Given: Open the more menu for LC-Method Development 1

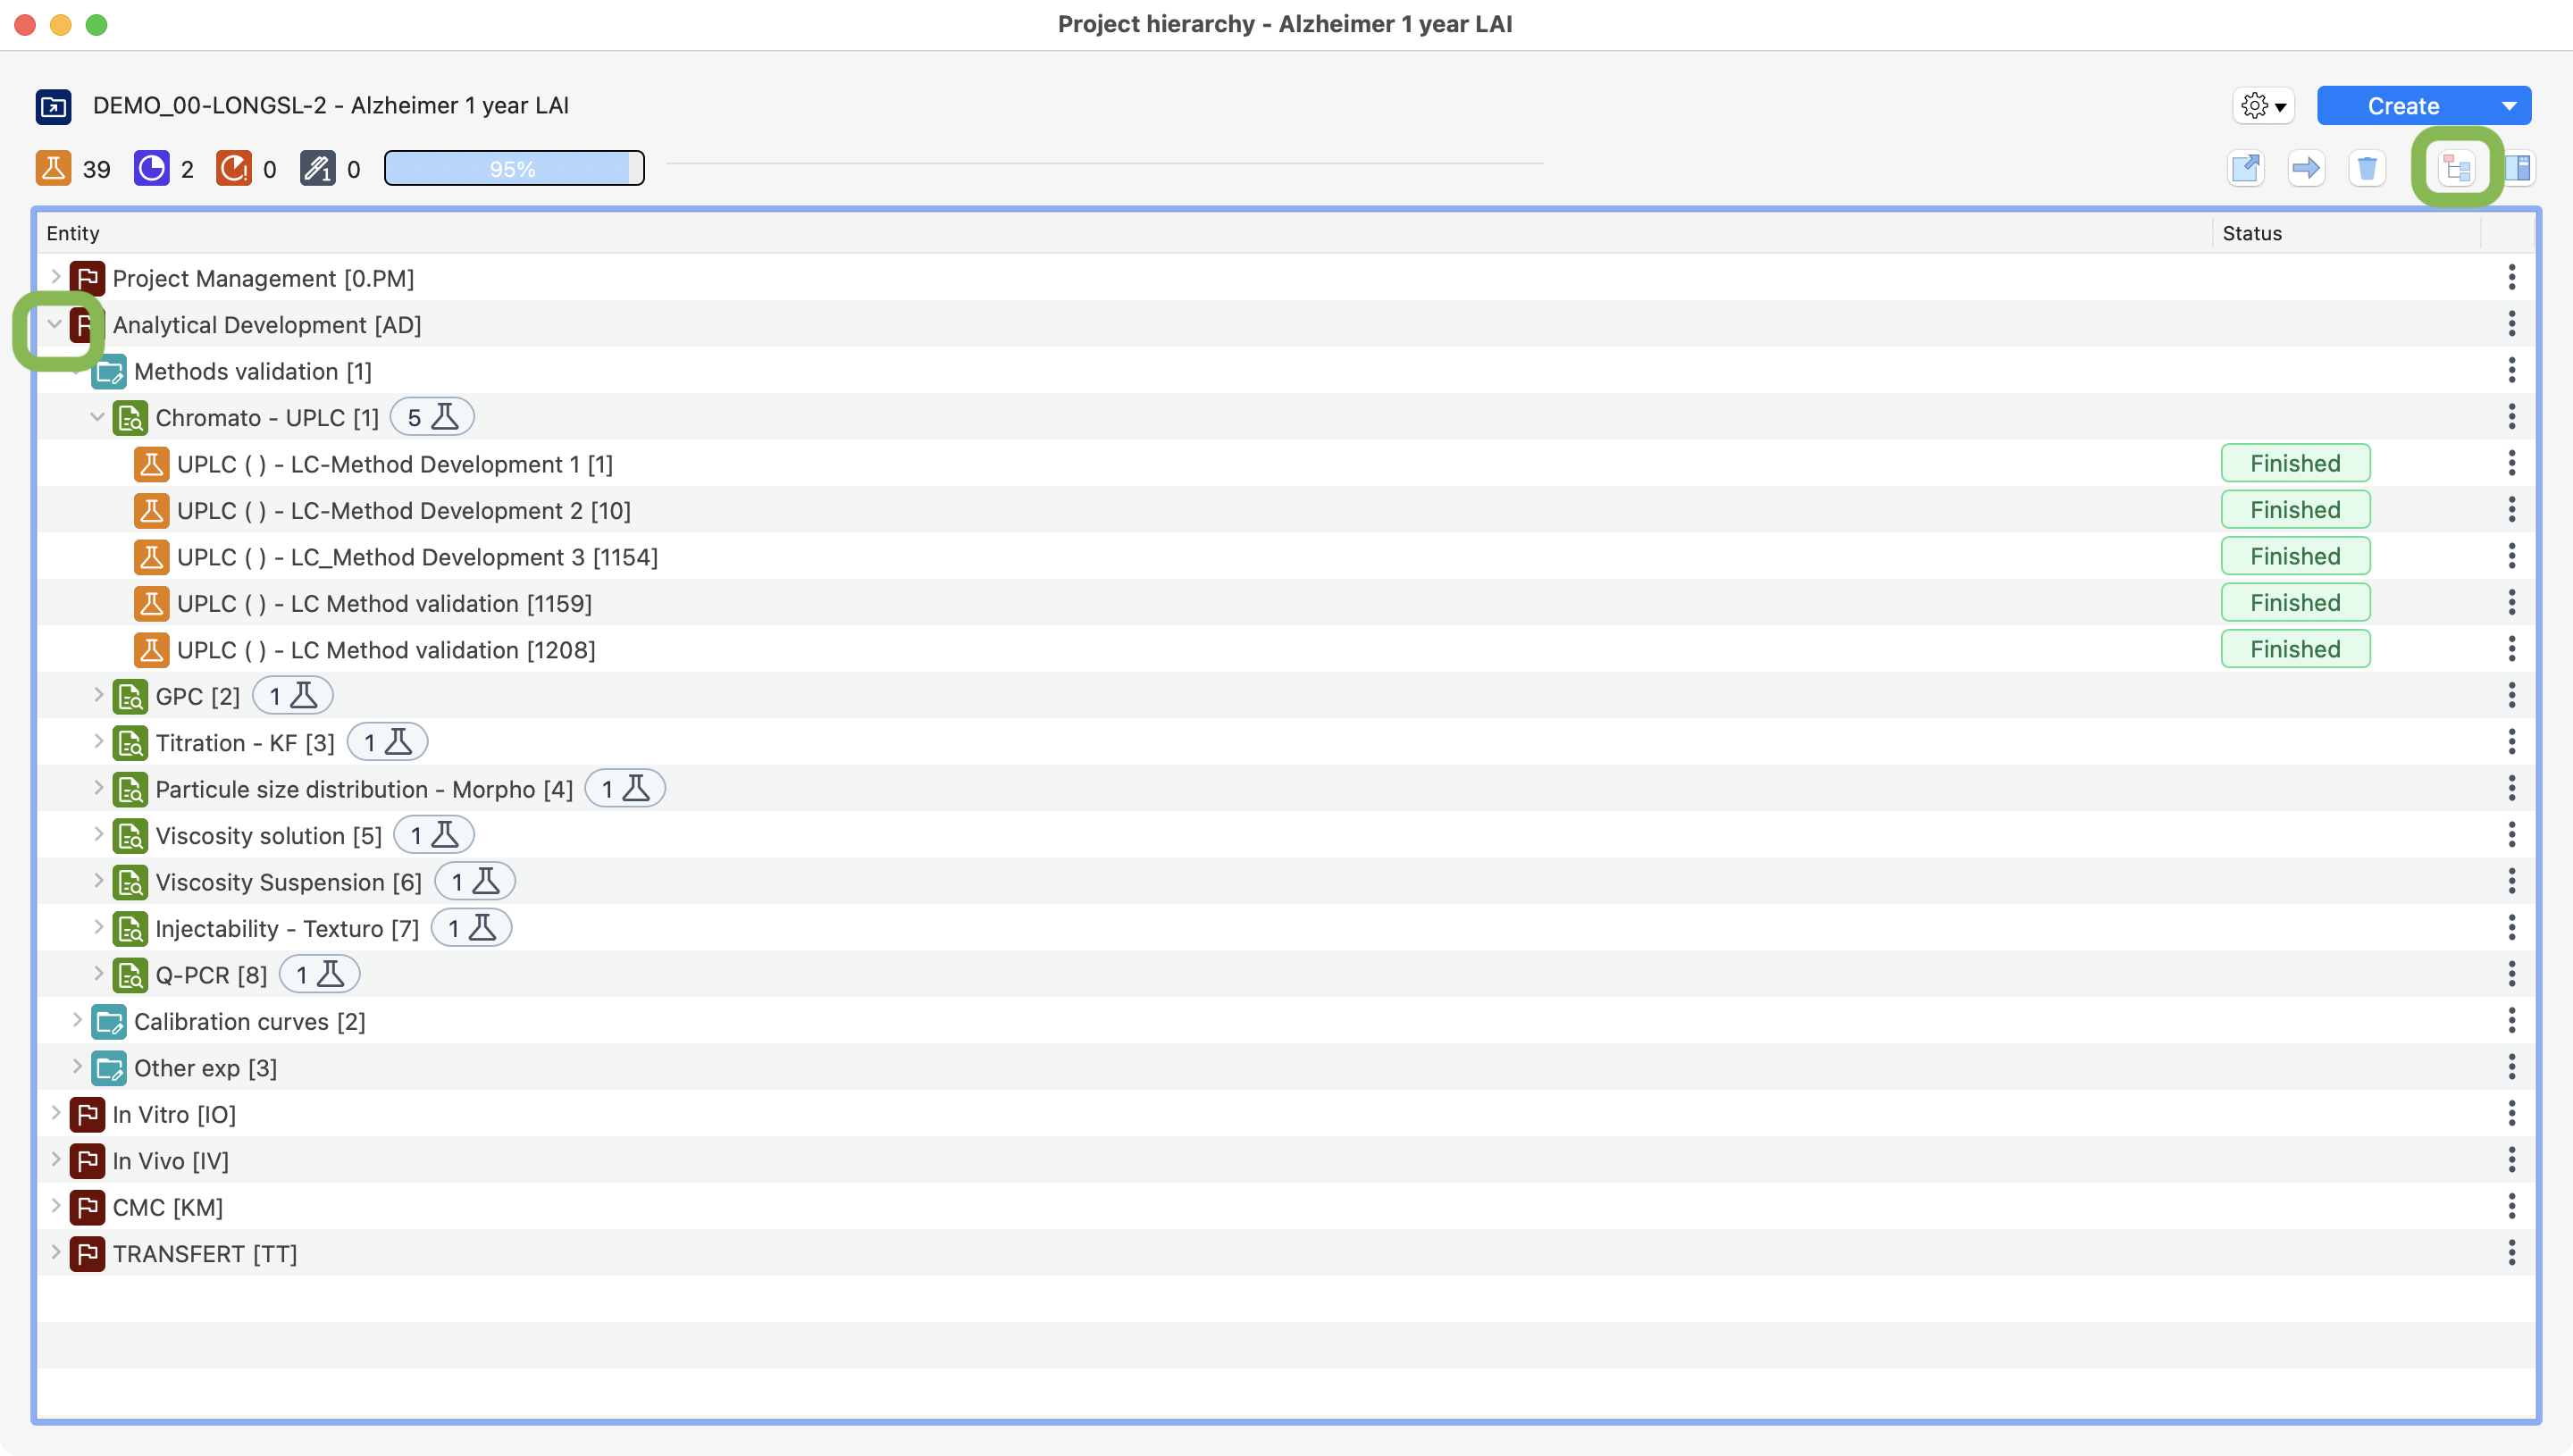Looking at the screenshot, I should point(2511,463).
